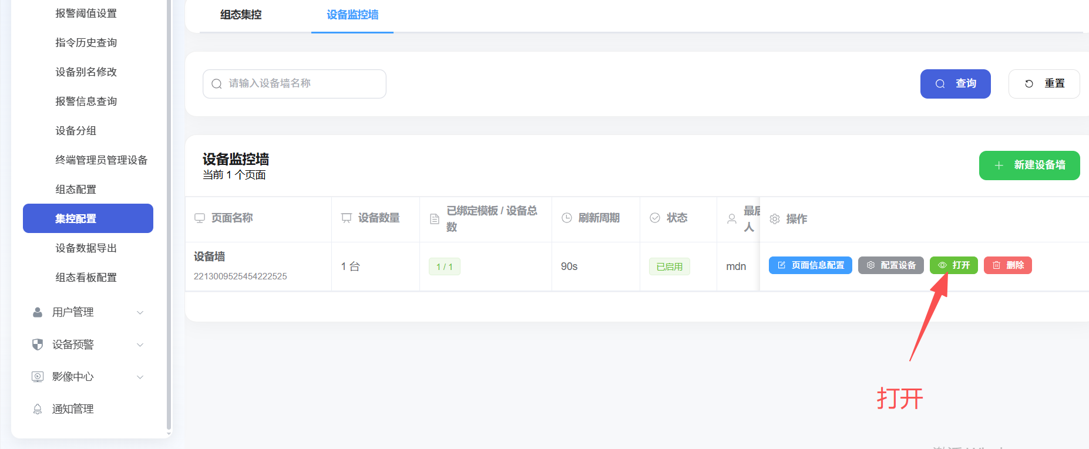The image size is (1089, 449).
Task: Click the ID 2213009525454222525
Action: (240, 276)
